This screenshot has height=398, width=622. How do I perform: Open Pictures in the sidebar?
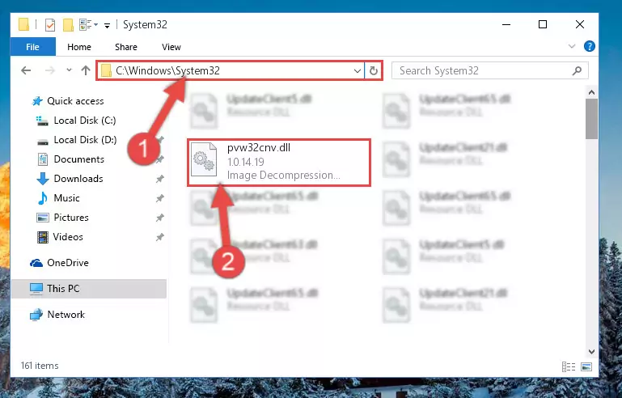[x=62, y=218]
